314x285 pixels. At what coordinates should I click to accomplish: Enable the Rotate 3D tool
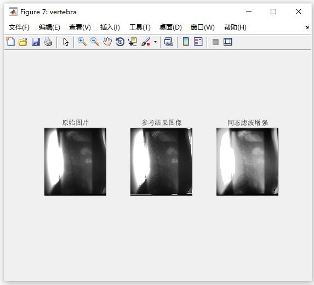pos(120,42)
